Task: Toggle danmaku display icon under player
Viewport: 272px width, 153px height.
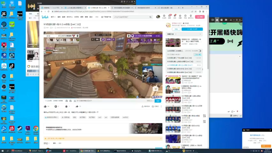Action: coord(66,101)
